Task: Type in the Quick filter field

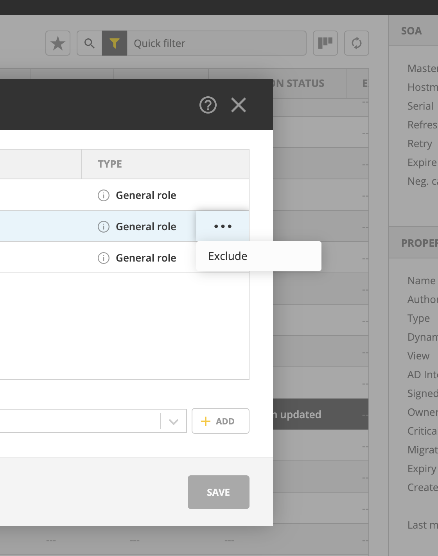Action: click(x=216, y=43)
